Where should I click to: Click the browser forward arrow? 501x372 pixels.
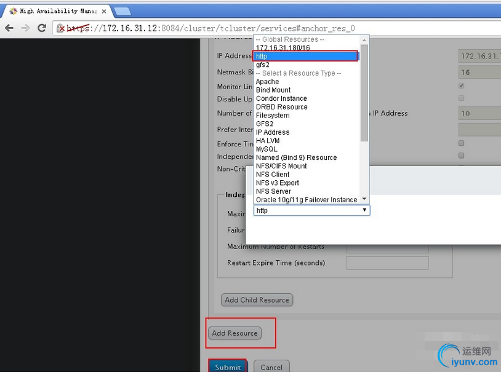(25, 28)
